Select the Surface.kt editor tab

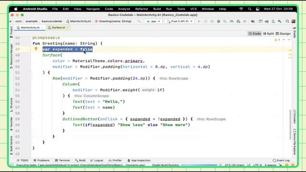(x=58, y=28)
